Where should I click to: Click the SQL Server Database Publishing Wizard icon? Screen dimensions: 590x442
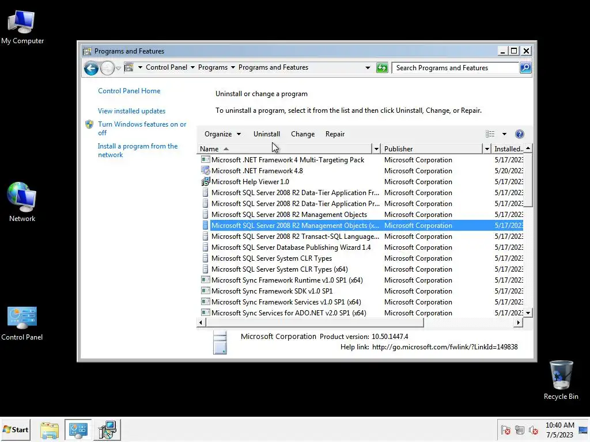[205, 247]
